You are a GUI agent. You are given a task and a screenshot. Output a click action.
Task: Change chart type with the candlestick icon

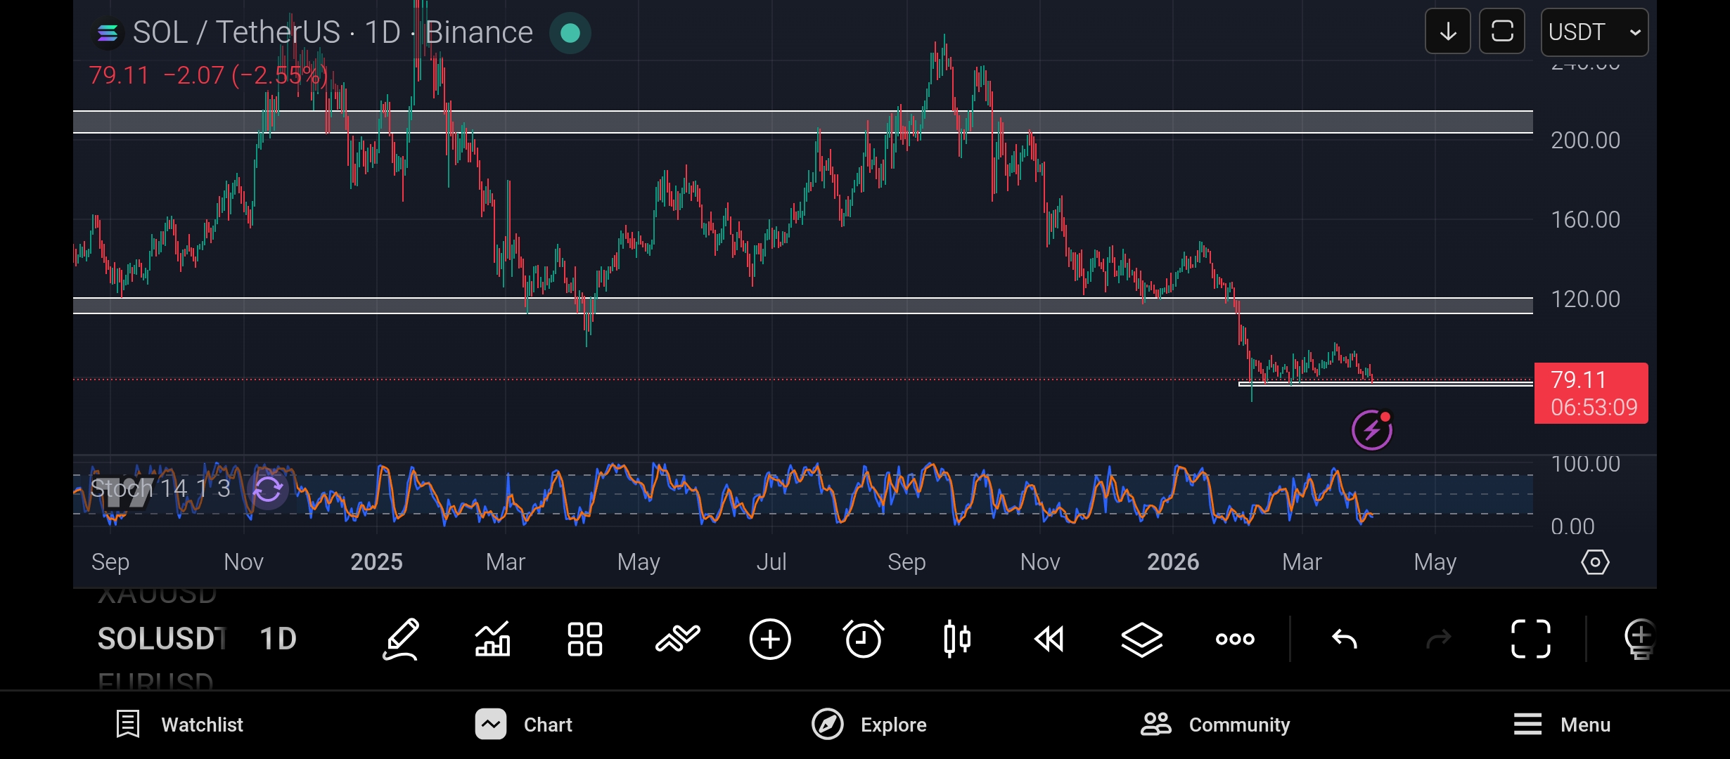pyautogui.click(x=956, y=639)
